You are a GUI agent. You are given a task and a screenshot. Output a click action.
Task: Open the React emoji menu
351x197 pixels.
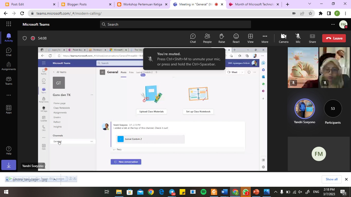[236, 38]
